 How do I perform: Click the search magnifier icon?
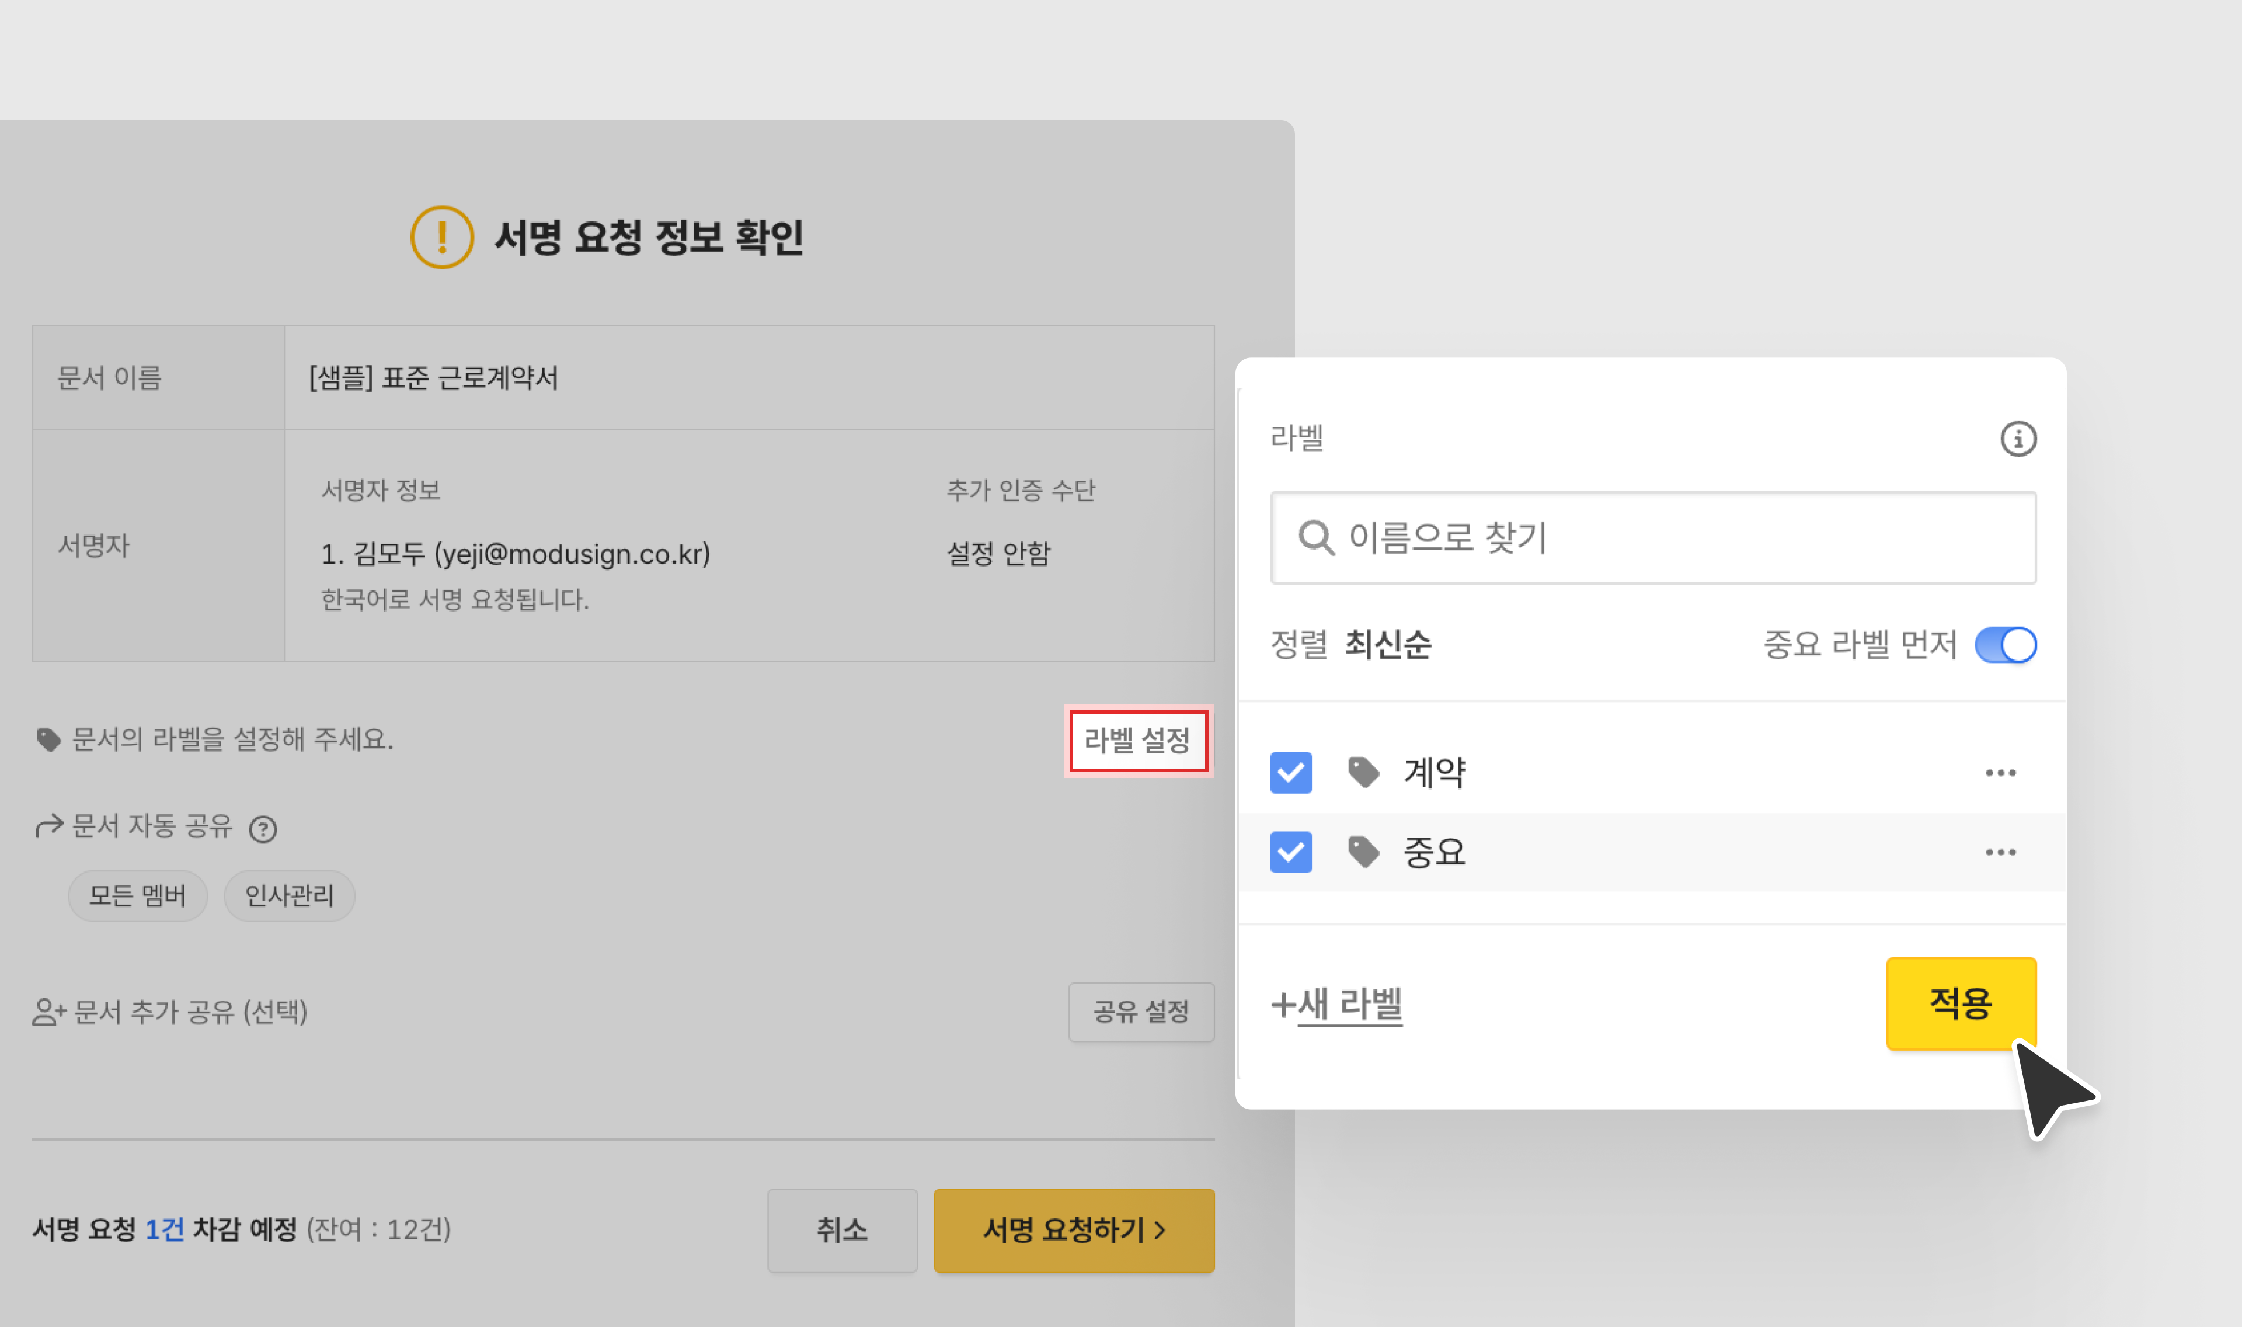[1315, 537]
